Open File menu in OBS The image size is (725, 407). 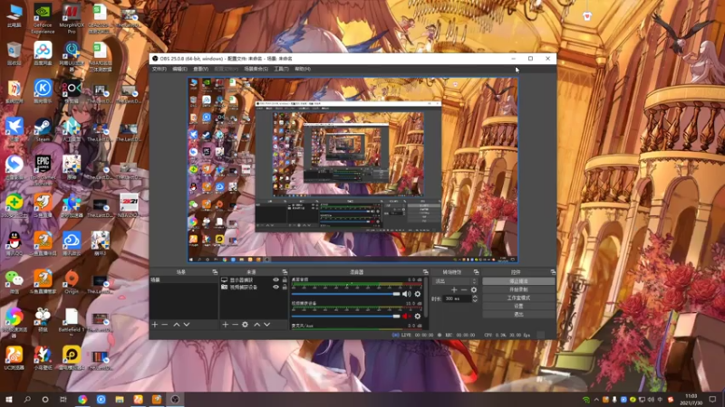click(159, 69)
